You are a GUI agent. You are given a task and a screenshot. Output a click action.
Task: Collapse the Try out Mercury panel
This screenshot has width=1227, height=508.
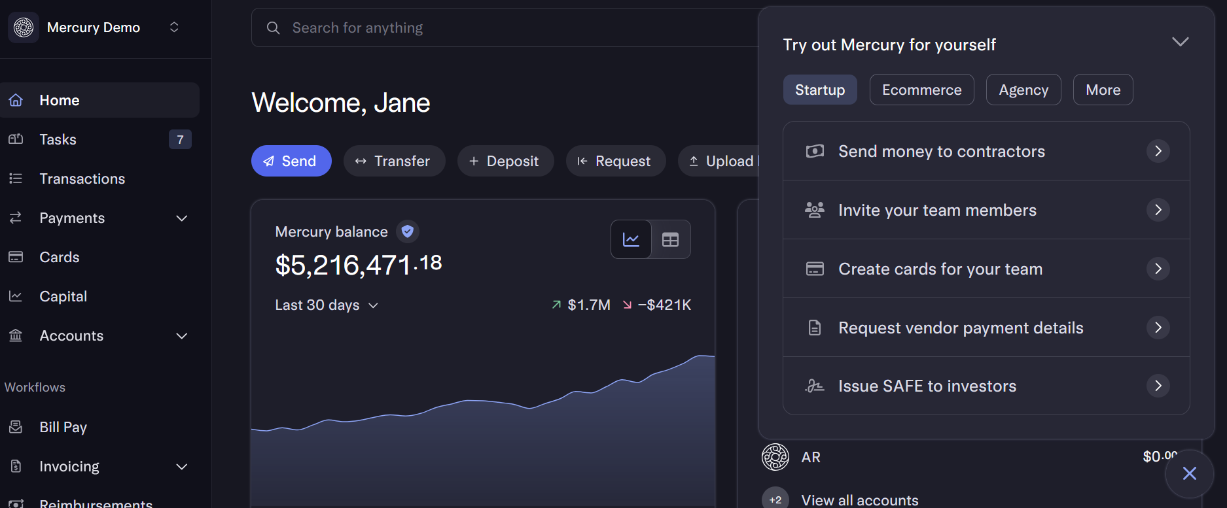(x=1180, y=42)
